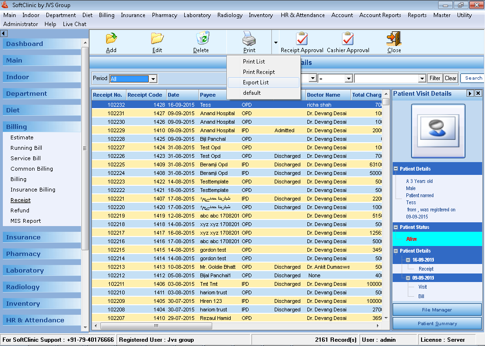Collapse the left sidebar with arrow icon
485x346 pixels.
4,33
